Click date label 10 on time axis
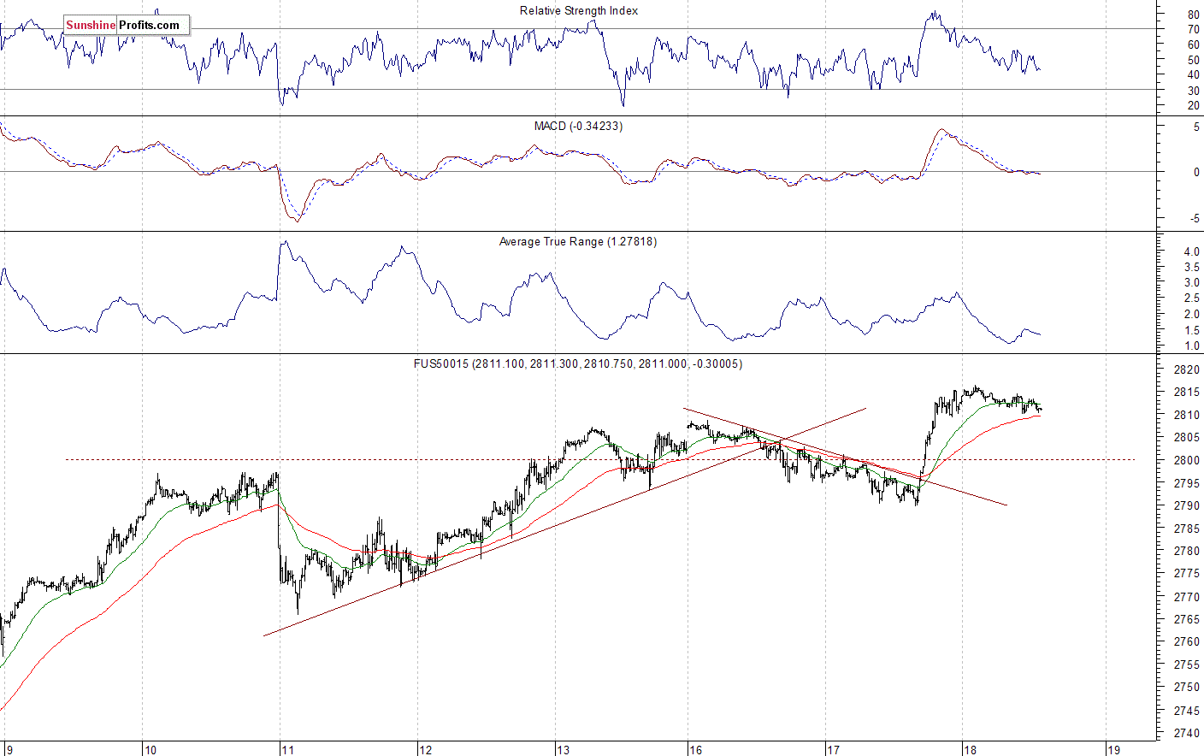 150,750
